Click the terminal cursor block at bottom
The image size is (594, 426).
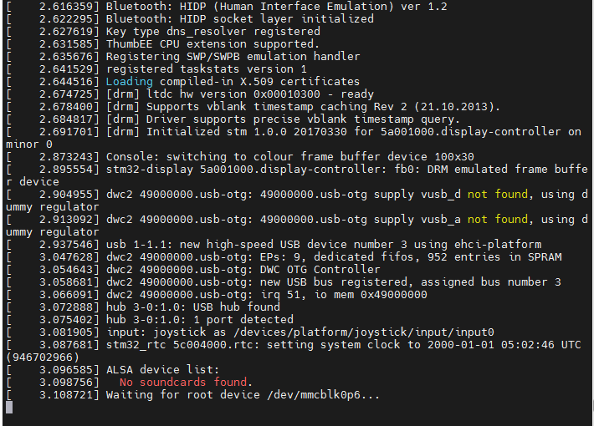point(9,408)
